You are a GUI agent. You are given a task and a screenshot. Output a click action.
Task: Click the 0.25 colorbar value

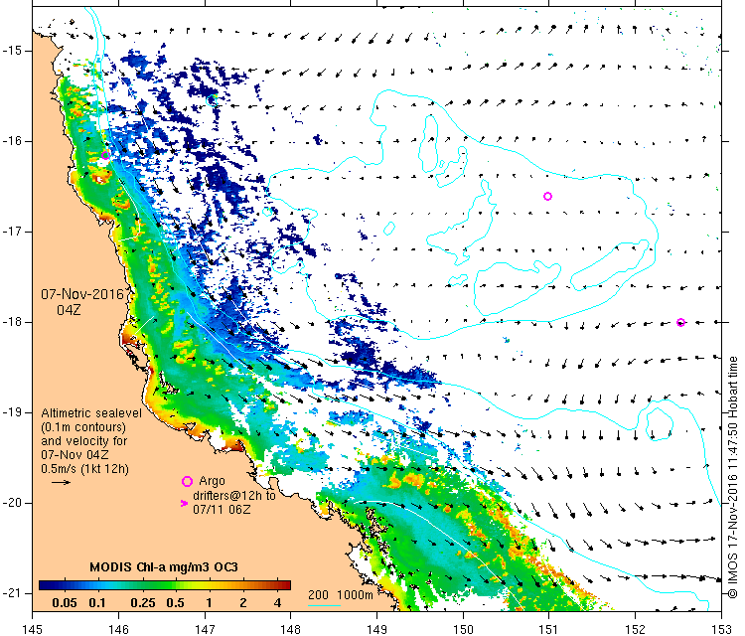(x=143, y=603)
